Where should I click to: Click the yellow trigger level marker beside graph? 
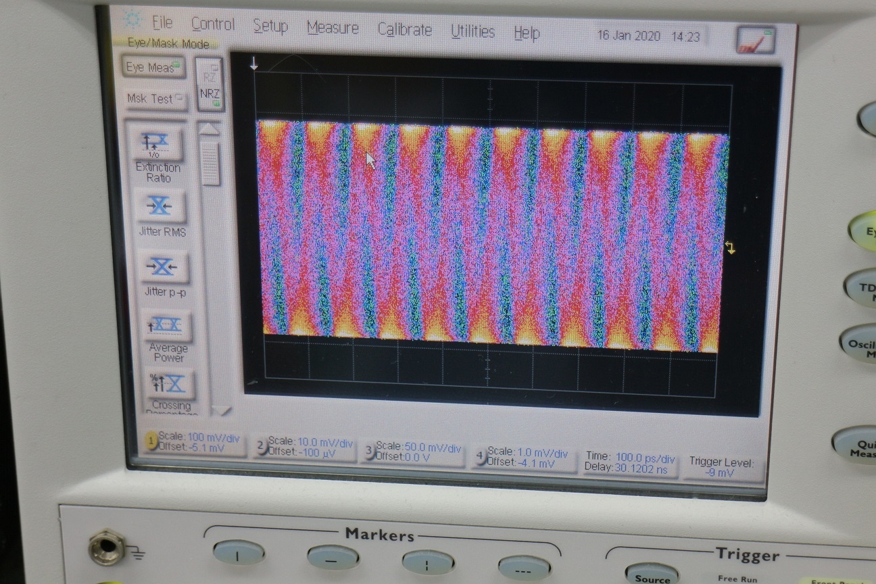730,247
